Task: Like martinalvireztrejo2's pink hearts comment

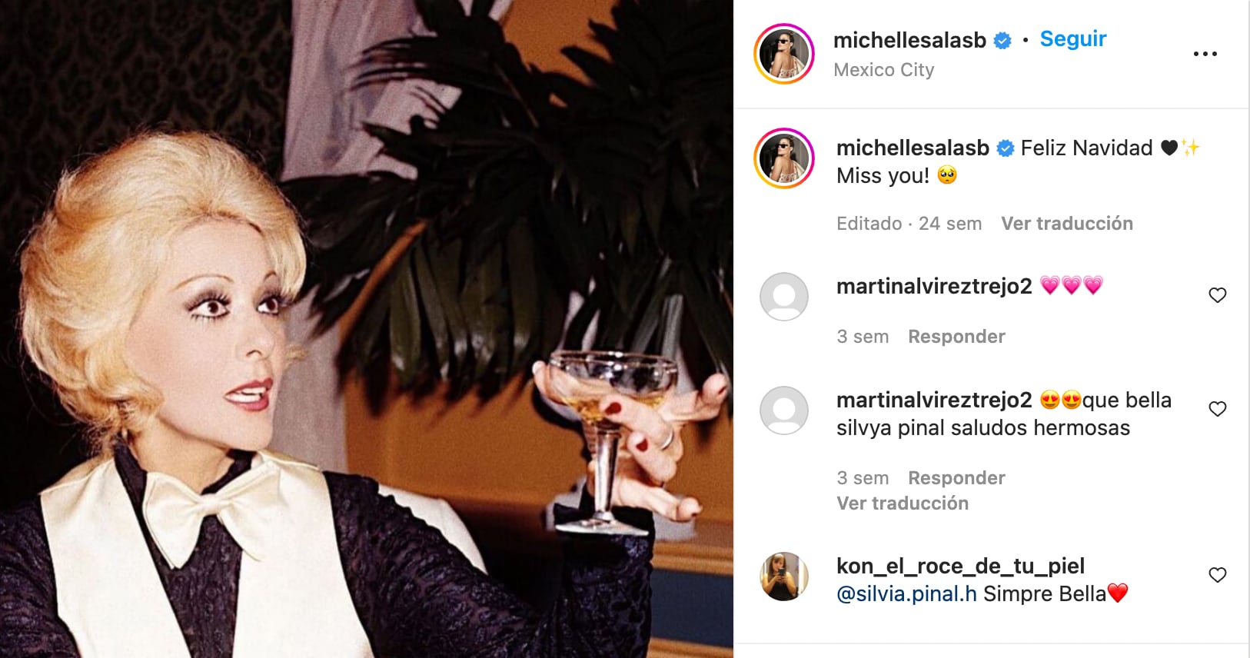Action: tap(1217, 295)
